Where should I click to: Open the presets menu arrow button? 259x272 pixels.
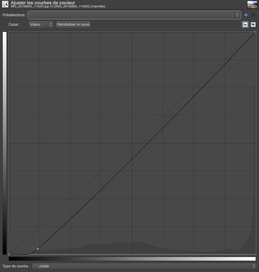pyautogui.click(x=253, y=15)
